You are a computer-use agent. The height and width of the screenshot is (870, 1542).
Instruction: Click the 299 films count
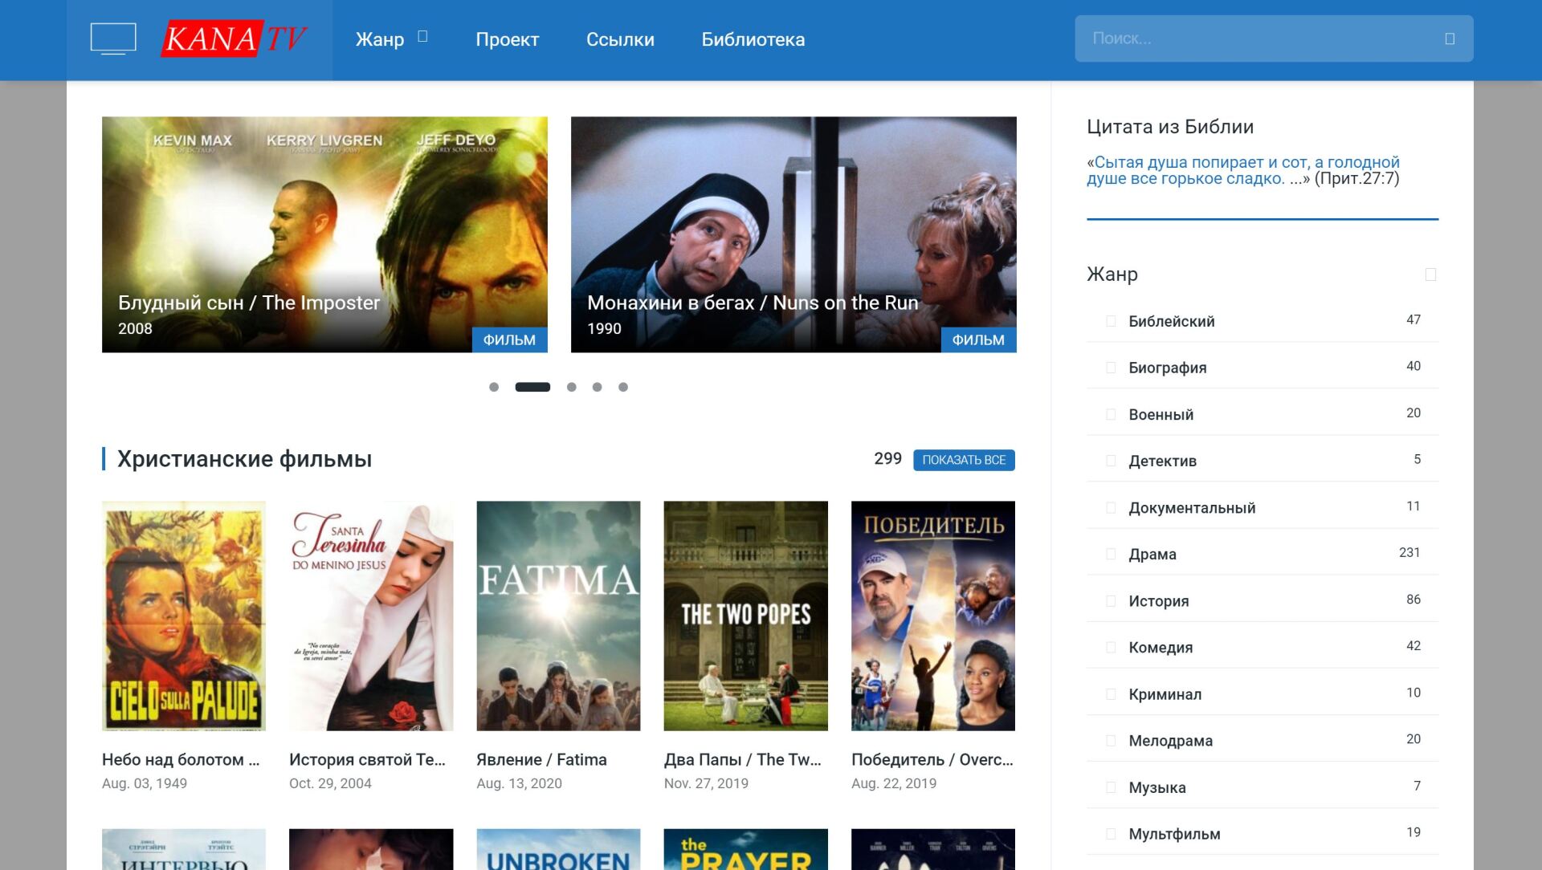click(x=887, y=458)
